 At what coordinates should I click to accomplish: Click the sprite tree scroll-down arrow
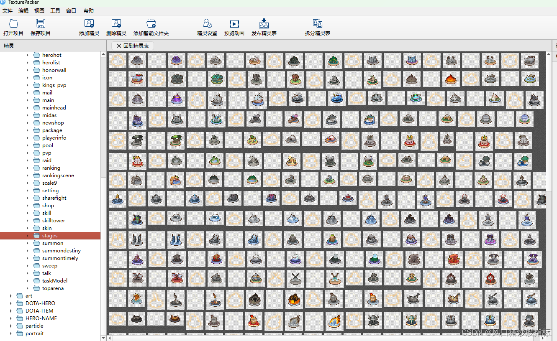point(104,337)
